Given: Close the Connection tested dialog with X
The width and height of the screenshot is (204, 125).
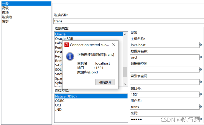Looking at the screenshot, I should (x=114, y=45).
